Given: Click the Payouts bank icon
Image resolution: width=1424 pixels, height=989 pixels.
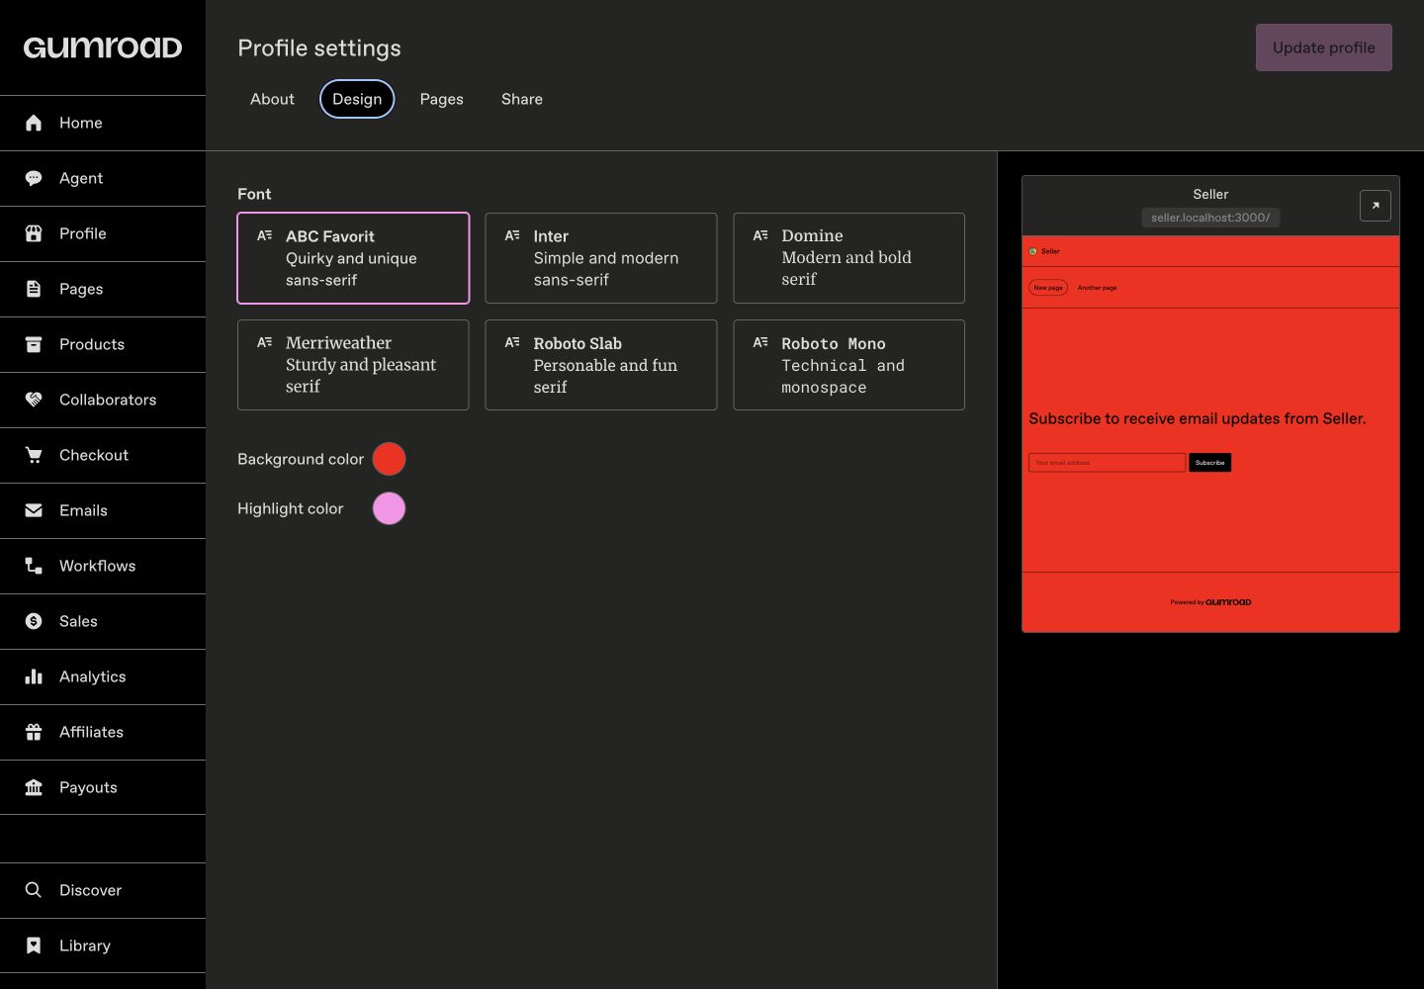Looking at the screenshot, I should click(x=34, y=787).
